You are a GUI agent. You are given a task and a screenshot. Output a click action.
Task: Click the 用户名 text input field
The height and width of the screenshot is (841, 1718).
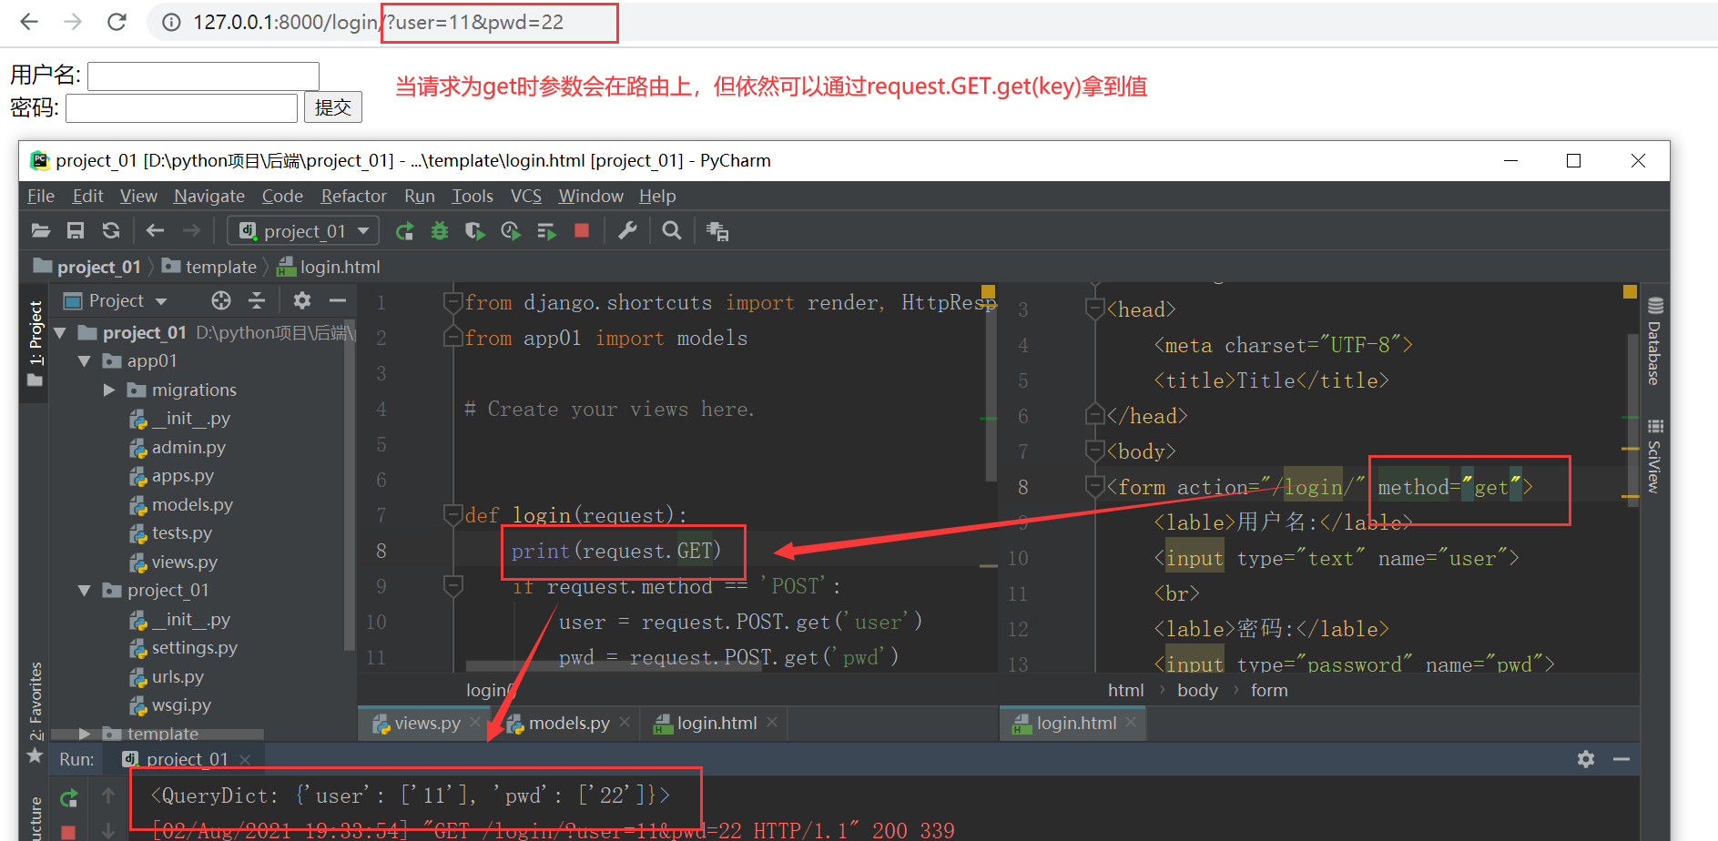pyautogui.click(x=203, y=76)
